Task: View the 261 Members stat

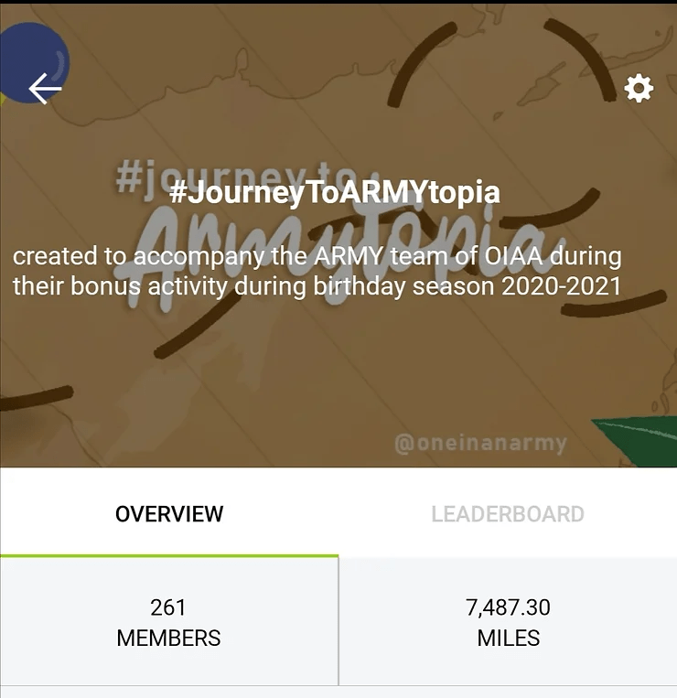Action: tap(168, 622)
